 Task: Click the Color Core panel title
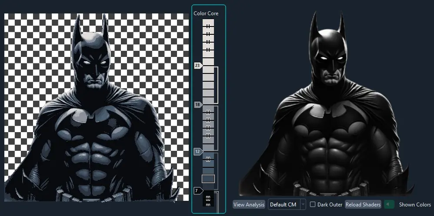(x=206, y=13)
